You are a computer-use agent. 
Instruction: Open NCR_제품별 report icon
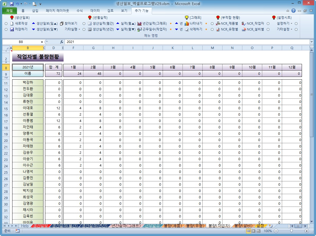[218, 24]
